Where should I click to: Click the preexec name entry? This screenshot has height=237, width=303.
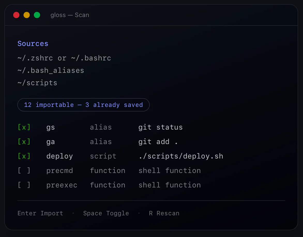tap(62, 185)
